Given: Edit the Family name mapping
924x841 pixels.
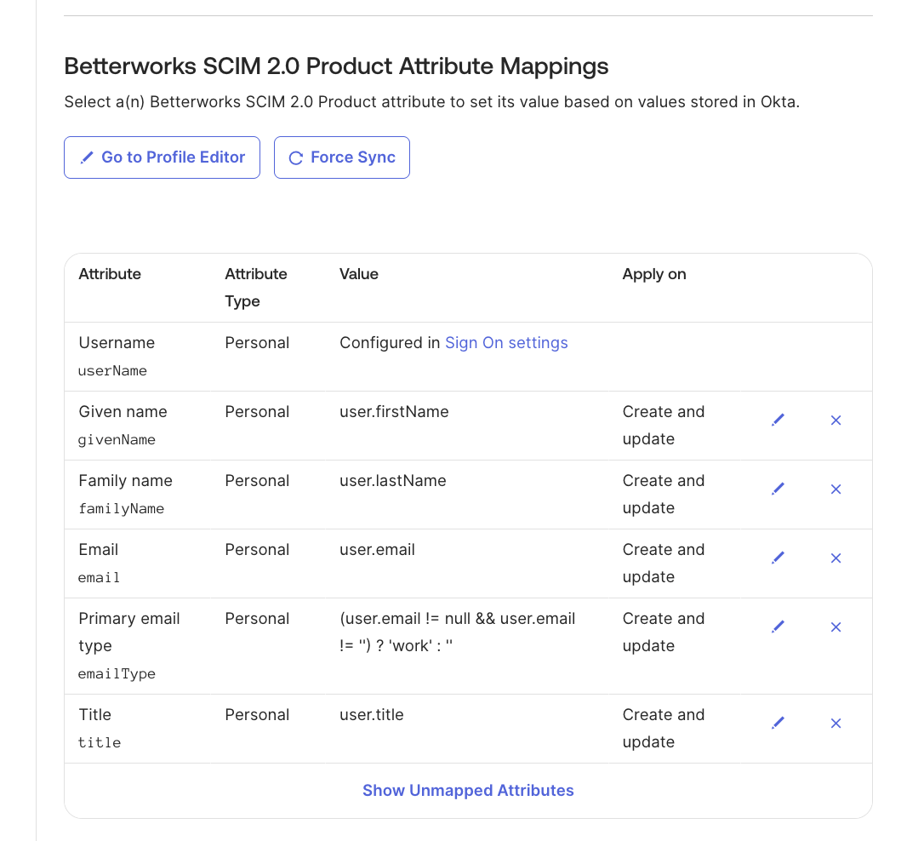Looking at the screenshot, I should click(778, 489).
